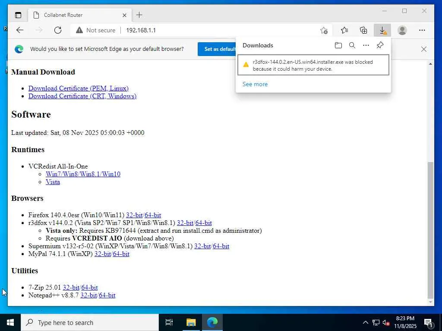Download Supermium v132 64-bit

click(x=221, y=246)
